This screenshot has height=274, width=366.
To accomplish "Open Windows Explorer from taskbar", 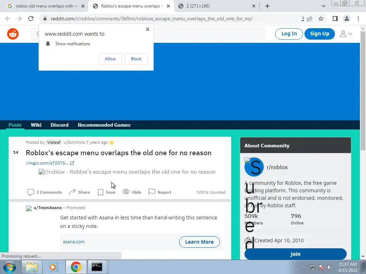I will 32,267.
